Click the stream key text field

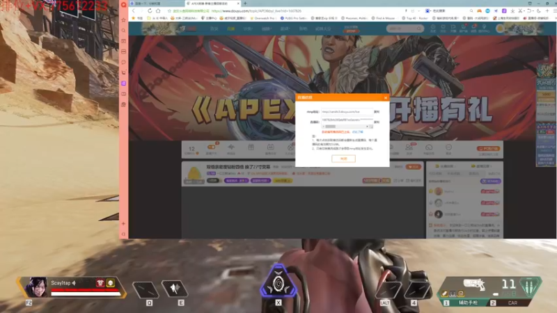(347, 120)
